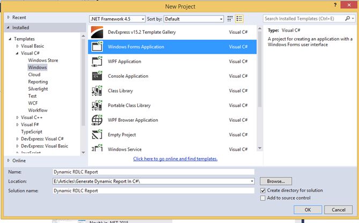The height and width of the screenshot is (223, 359).
Task: Click the DevExpress Template Gallery icon
Action: (97, 32)
